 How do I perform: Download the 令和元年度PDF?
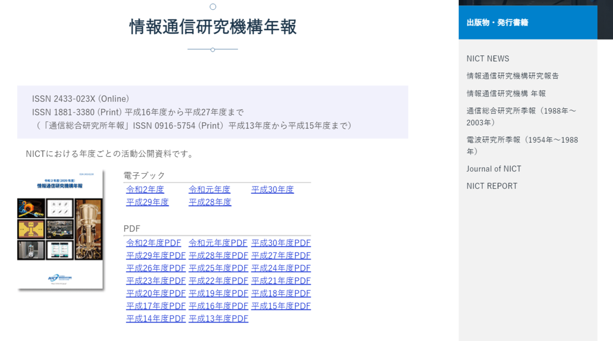218,243
